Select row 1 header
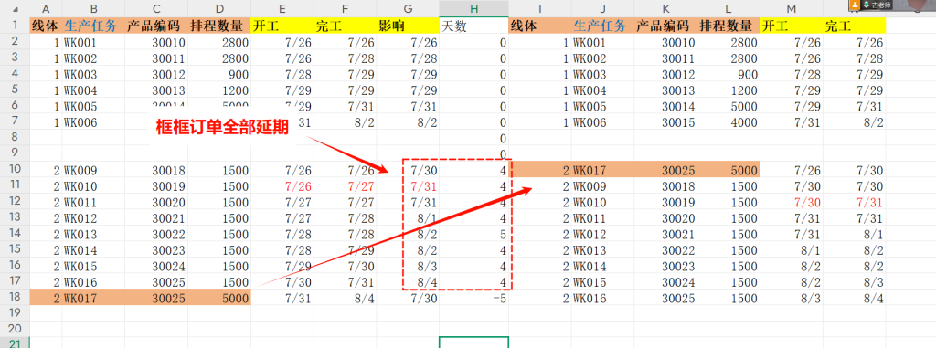 (x=15, y=26)
